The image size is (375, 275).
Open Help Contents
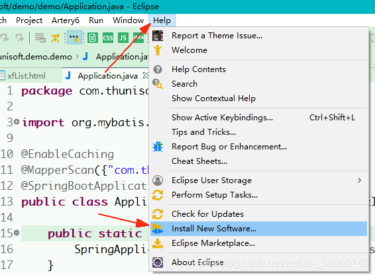coord(258,69)
